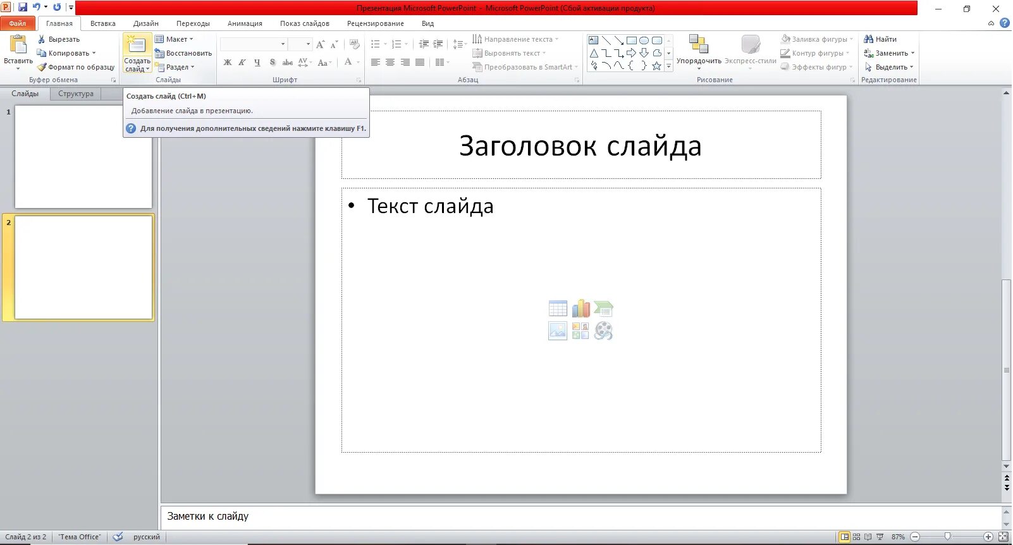Select the Text Box shape in shapes gallery

pos(594,40)
